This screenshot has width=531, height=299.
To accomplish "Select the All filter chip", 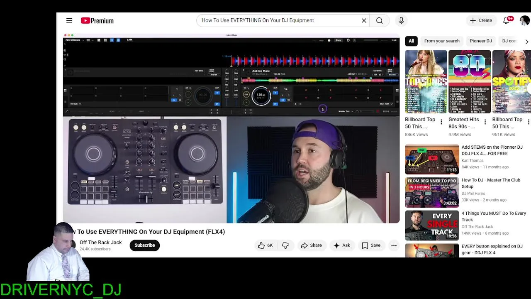I will (x=411, y=41).
